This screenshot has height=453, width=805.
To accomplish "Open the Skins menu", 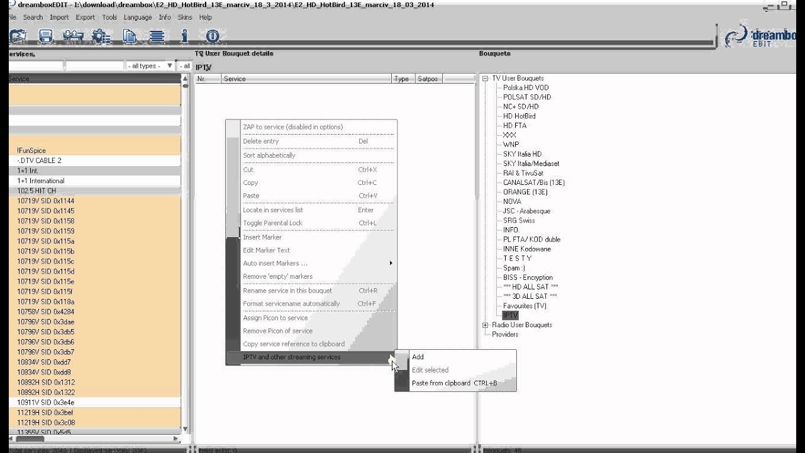I will pyautogui.click(x=186, y=18).
